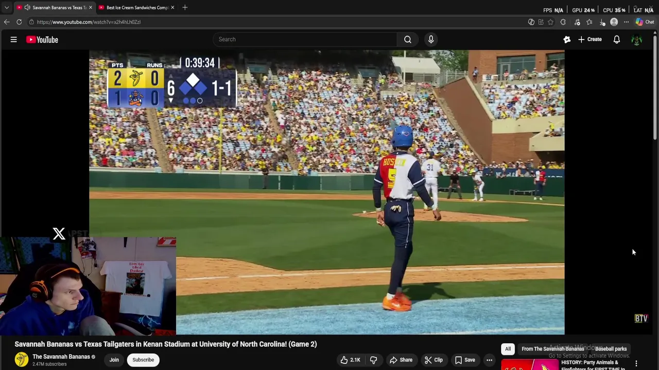The image size is (659, 370).
Task: Share the video via the Share button
Action: click(x=401, y=360)
